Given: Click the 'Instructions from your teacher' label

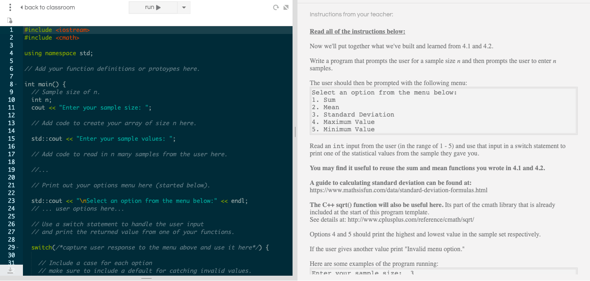Looking at the screenshot, I should click(x=351, y=14).
